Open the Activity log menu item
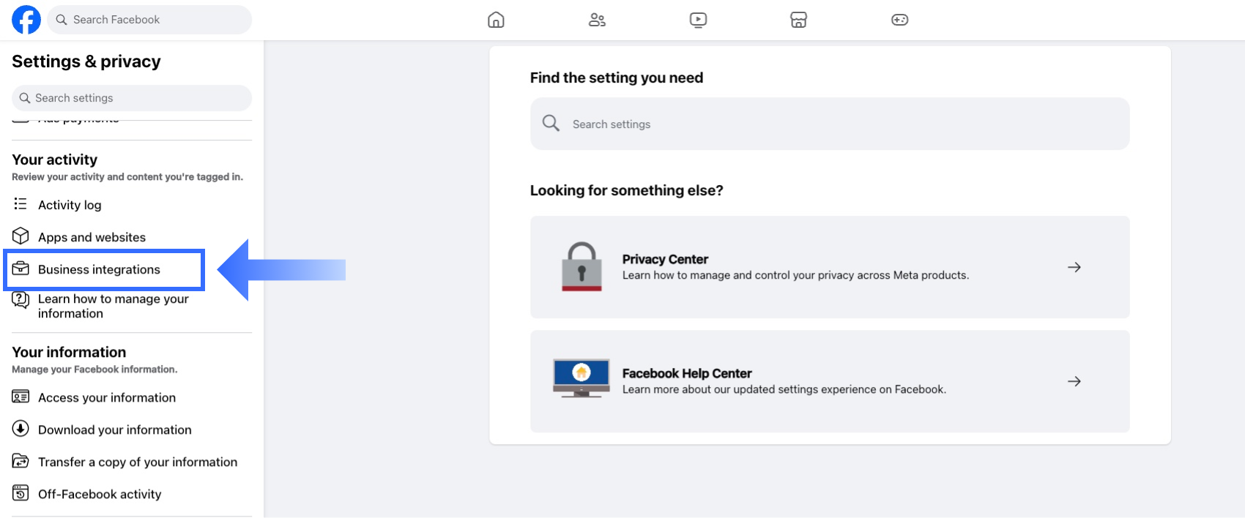This screenshot has width=1245, height=518. 70,205
